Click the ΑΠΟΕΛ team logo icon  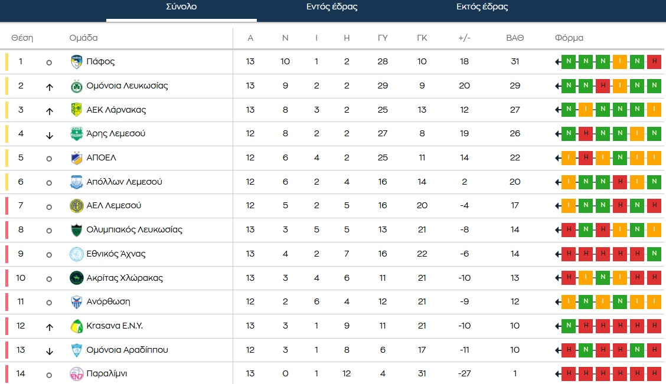(76, 157)
